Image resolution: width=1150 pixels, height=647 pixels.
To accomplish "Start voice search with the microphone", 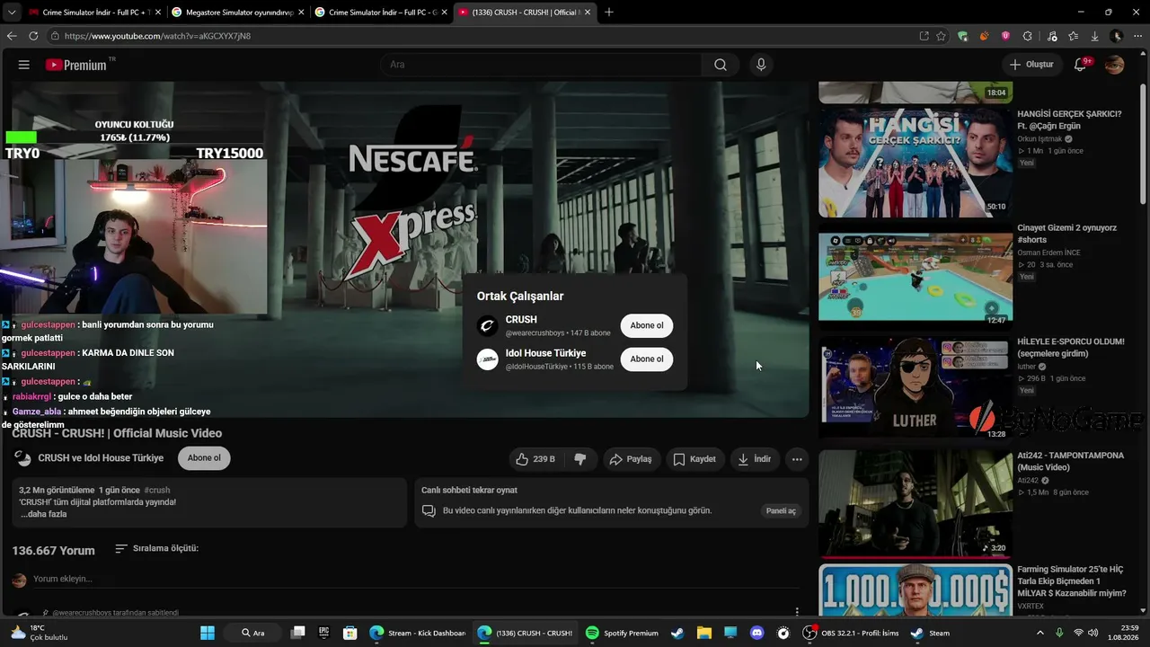I will click(761, 65).
